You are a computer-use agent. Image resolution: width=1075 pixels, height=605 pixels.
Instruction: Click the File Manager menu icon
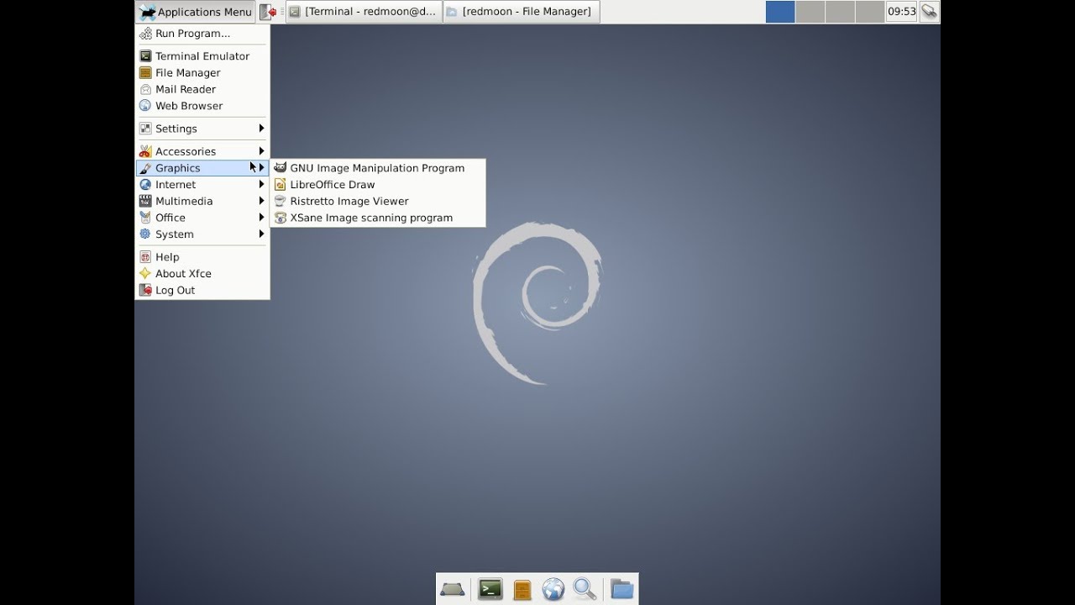point(145,73)
